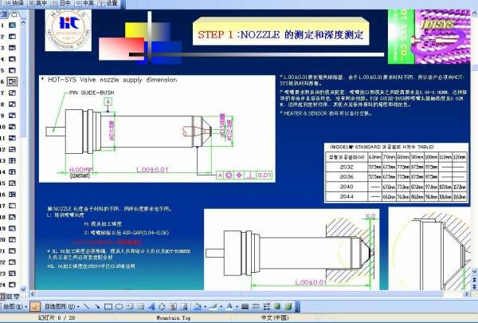The width and height of the screenshot is (478, 323).
Task: Click the 2032 model row in table
Action: pos(396,167)
